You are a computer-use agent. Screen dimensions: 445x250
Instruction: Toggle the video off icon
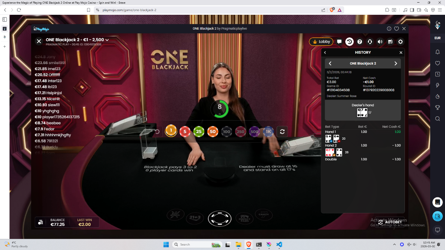click(390, 42)
